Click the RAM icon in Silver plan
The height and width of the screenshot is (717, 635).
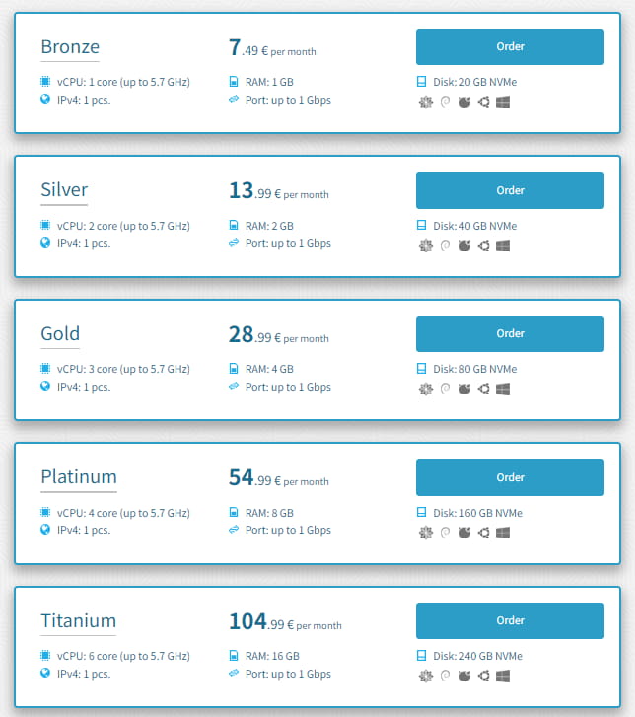(234, 226)
